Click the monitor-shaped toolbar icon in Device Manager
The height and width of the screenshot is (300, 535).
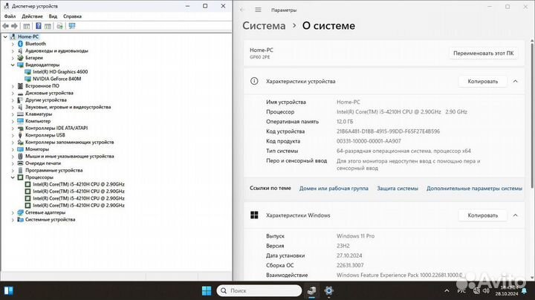[72, 26]
